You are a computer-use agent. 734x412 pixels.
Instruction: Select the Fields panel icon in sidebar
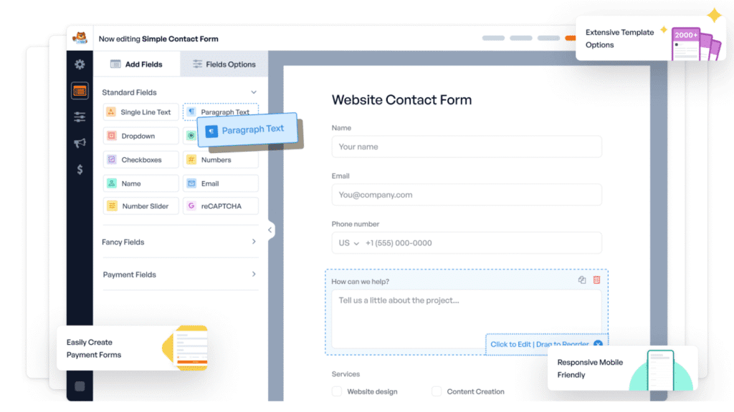[80, 91]
